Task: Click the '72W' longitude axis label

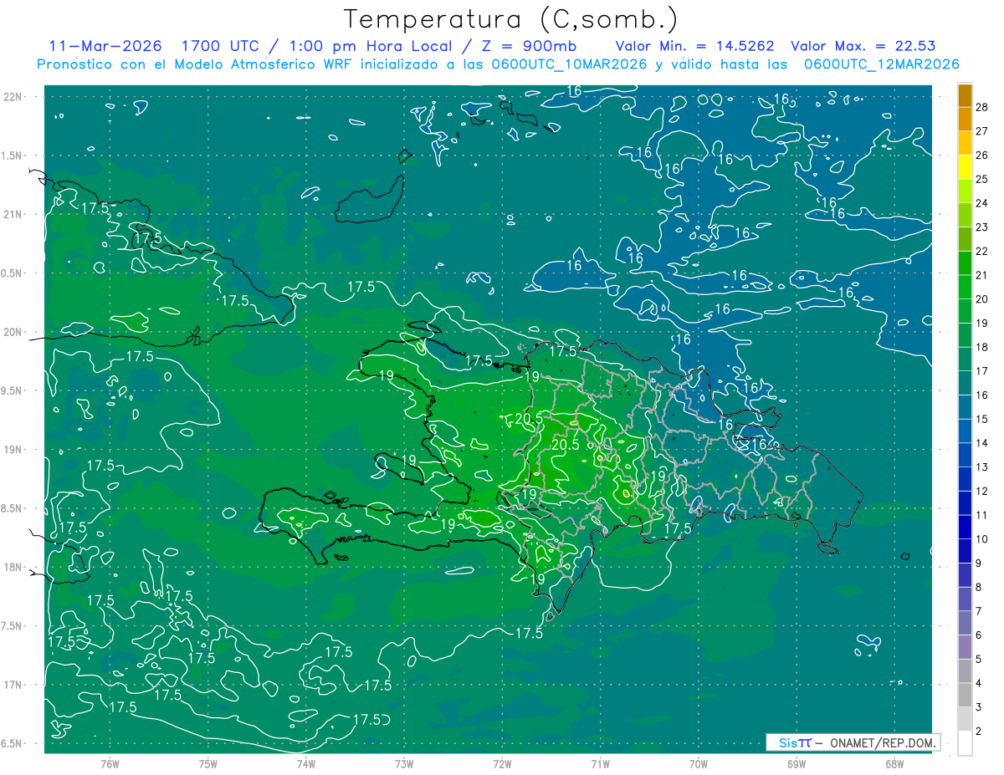Action: tap(502, 763)
